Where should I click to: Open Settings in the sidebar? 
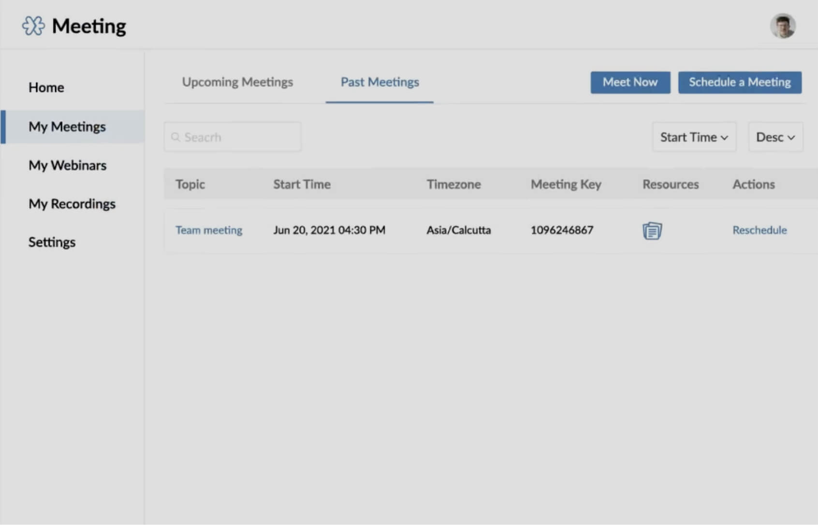52,242
